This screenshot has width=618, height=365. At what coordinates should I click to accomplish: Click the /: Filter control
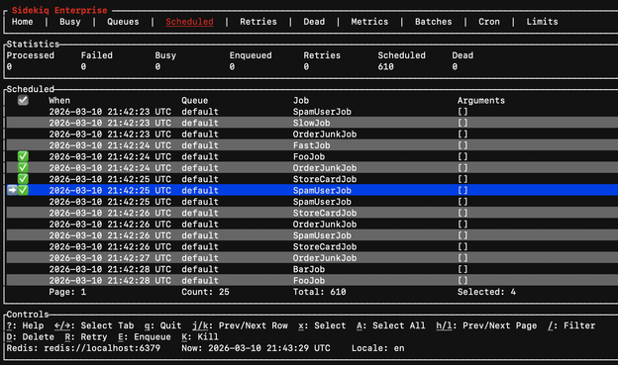click(571, 325)
